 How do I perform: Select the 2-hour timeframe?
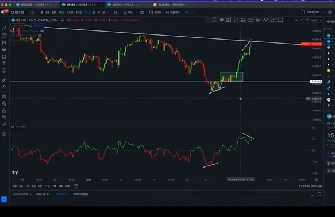pos(70,13)
